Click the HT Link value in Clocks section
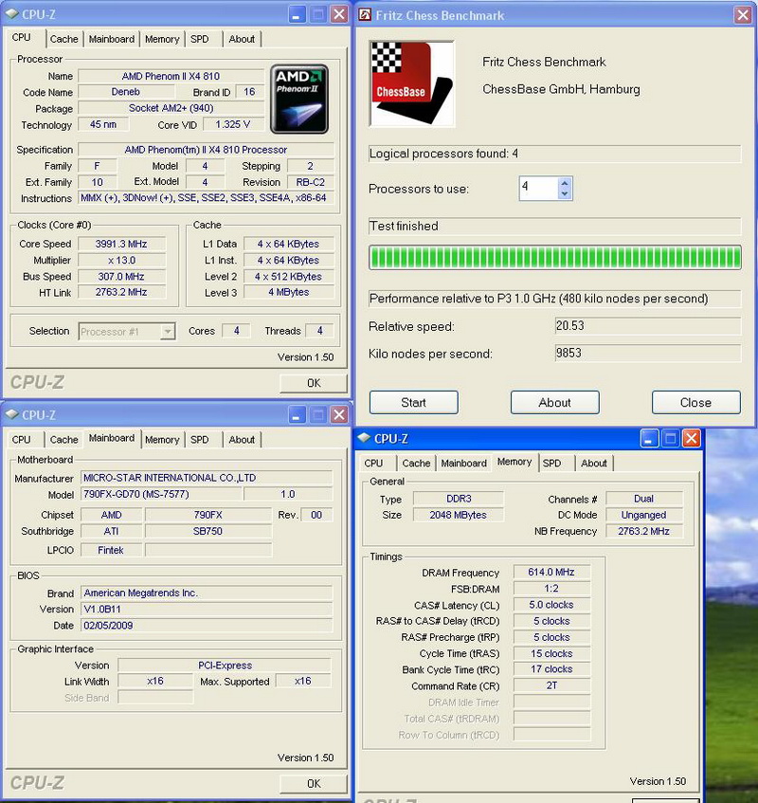The height and width of the screenshot is (803, 758). tap(121, 292)
